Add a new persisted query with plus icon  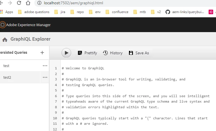[x=42, y=53]
